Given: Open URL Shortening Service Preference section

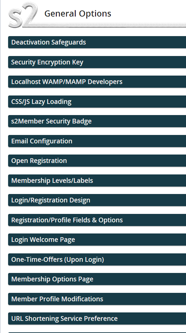Looking at the screenshot, I should click(x=97, y=318).
